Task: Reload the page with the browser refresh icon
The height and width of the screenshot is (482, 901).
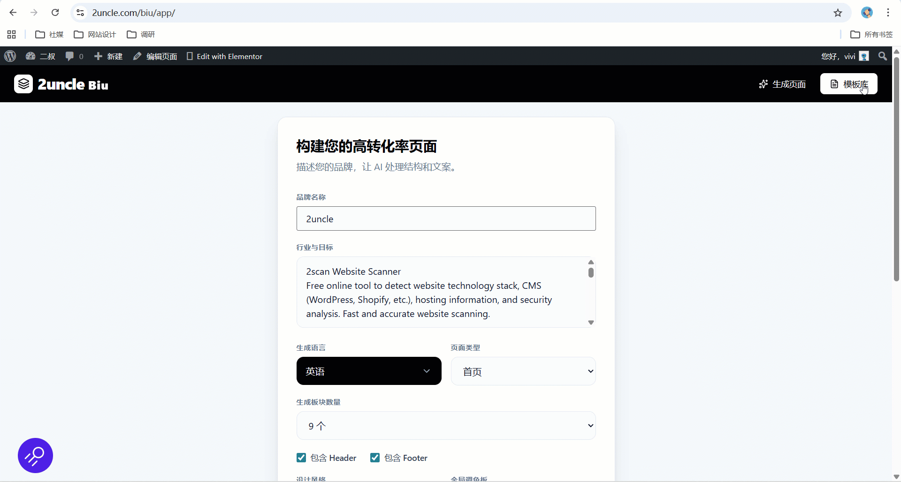Action: [x=55, y=13]
